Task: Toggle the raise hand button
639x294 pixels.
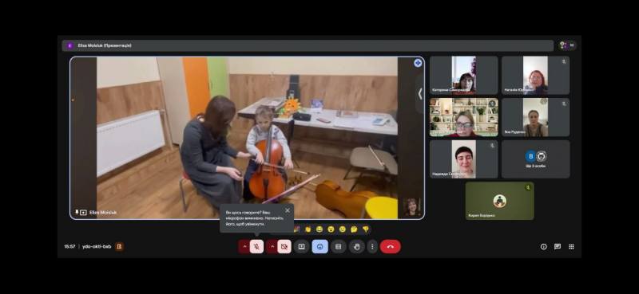Action: click(x=356, y=246)
